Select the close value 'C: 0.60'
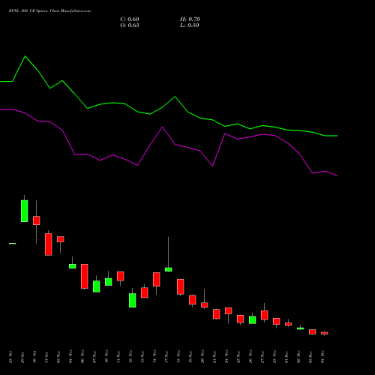The height and width of the screenshot is (375, 375). point(130,19)
